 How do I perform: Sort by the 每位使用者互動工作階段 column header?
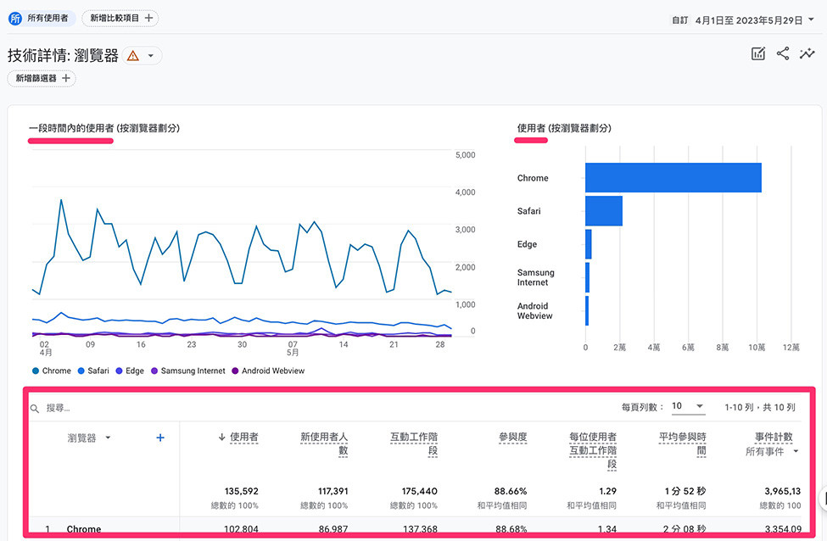coord(593,450)
